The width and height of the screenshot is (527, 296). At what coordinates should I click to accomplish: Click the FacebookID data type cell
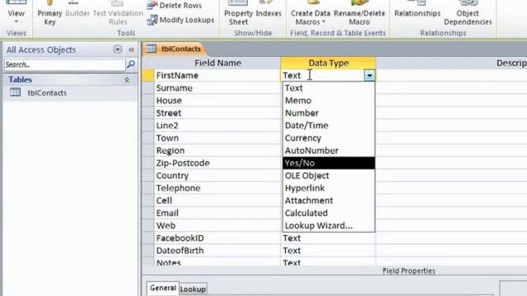pyautogui.click(x=329, y=238)
